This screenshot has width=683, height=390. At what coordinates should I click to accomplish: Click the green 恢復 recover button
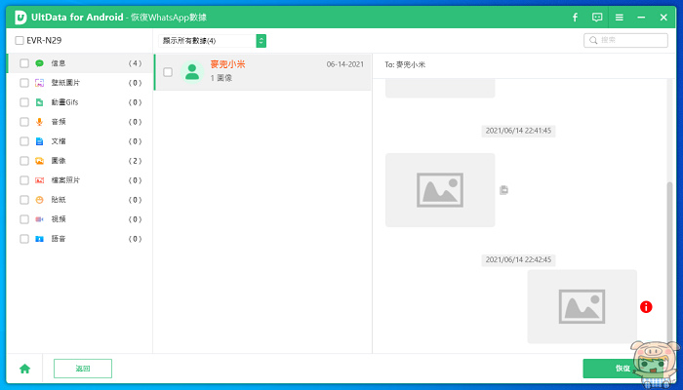click(623, 369)
